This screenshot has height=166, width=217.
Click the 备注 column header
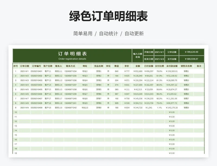click(199, 66)
